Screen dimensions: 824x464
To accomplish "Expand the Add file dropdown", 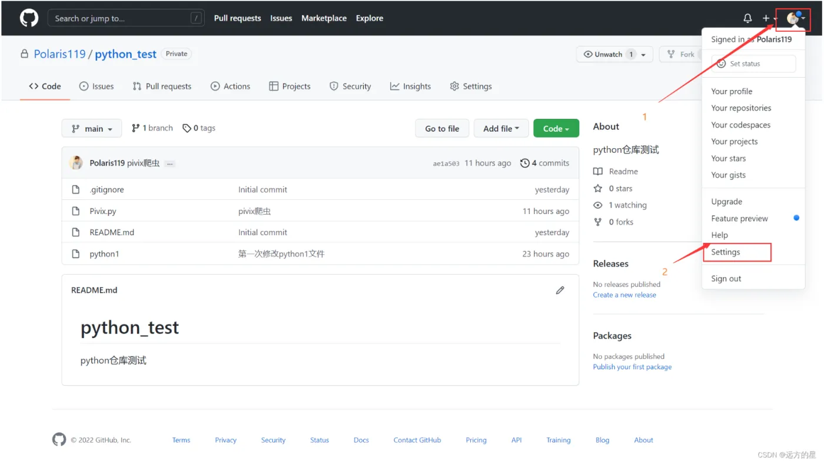I will click(501, 128).
